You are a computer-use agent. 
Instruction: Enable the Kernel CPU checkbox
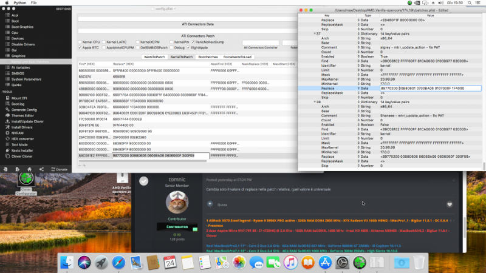click(x=78, y=42)
